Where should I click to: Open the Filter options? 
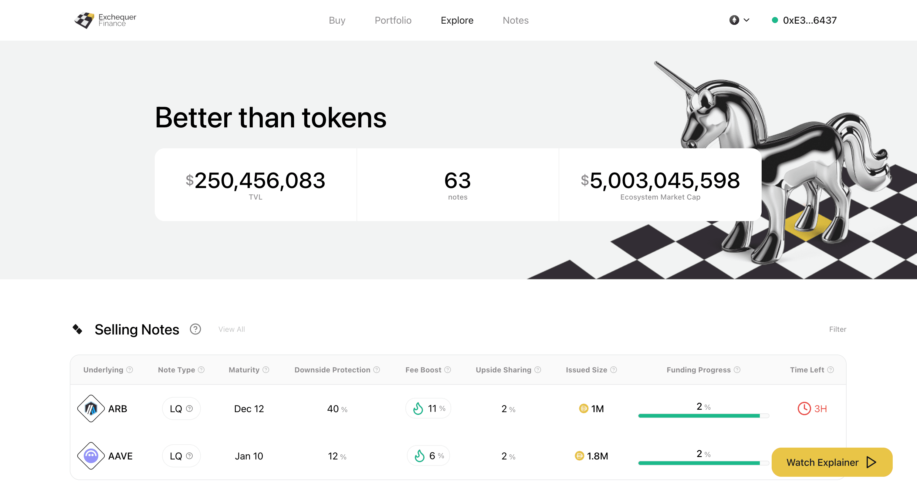837,329
